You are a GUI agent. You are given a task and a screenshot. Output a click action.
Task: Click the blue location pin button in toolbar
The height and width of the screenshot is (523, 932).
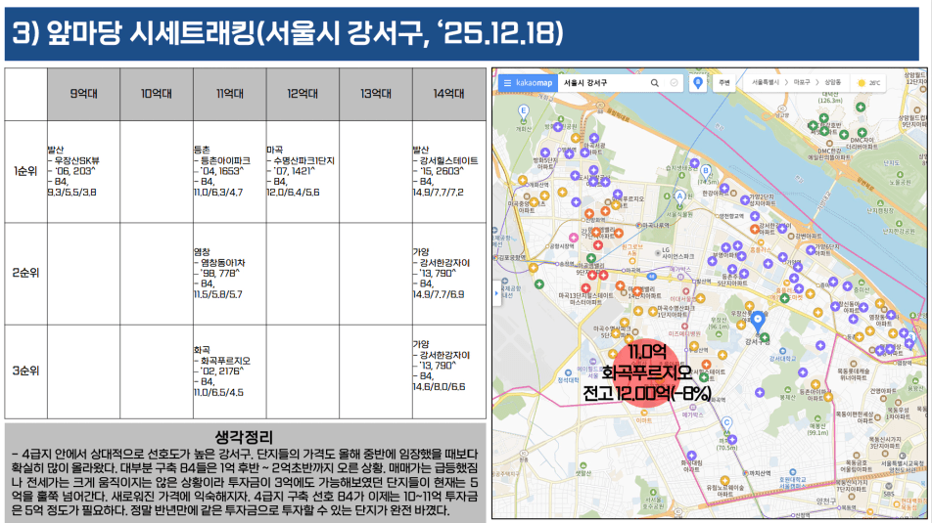pyautogui.click(x=698, y=83)
